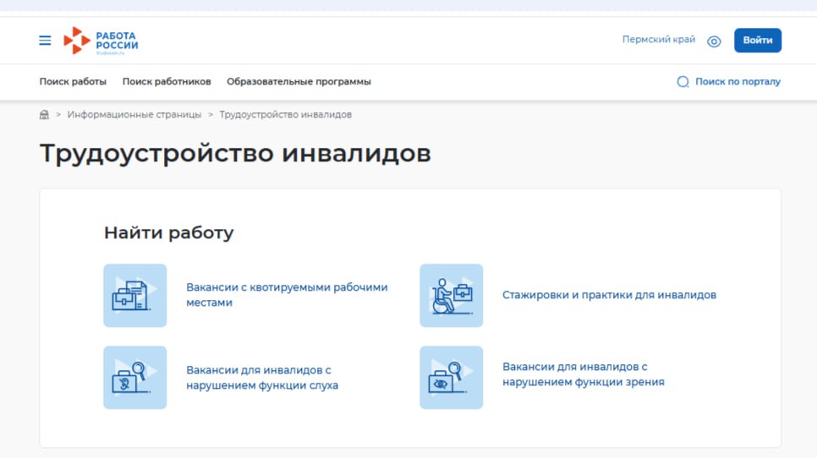Click the vision impairment vacancies eye icon
Viewport: 817px width, 458px height.
pos(451,378)
